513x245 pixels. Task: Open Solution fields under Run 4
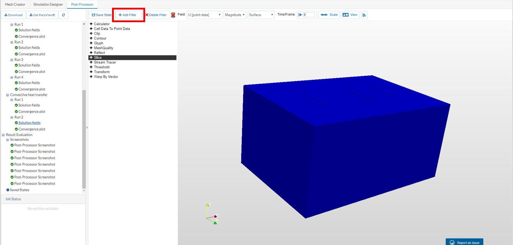(x=29, y=83)
